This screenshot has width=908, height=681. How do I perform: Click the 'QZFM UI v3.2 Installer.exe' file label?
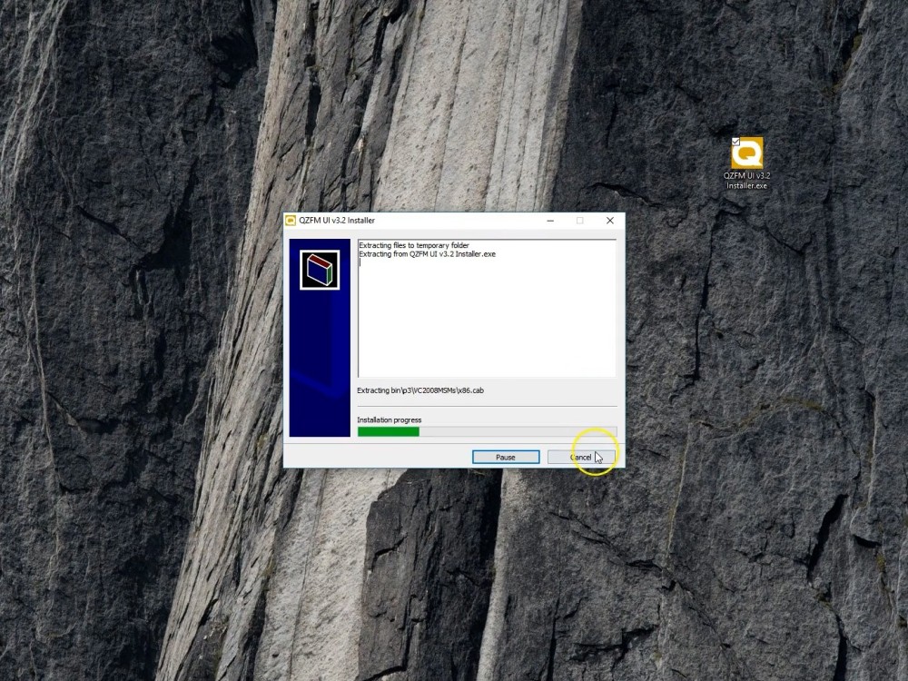[746, 181]
